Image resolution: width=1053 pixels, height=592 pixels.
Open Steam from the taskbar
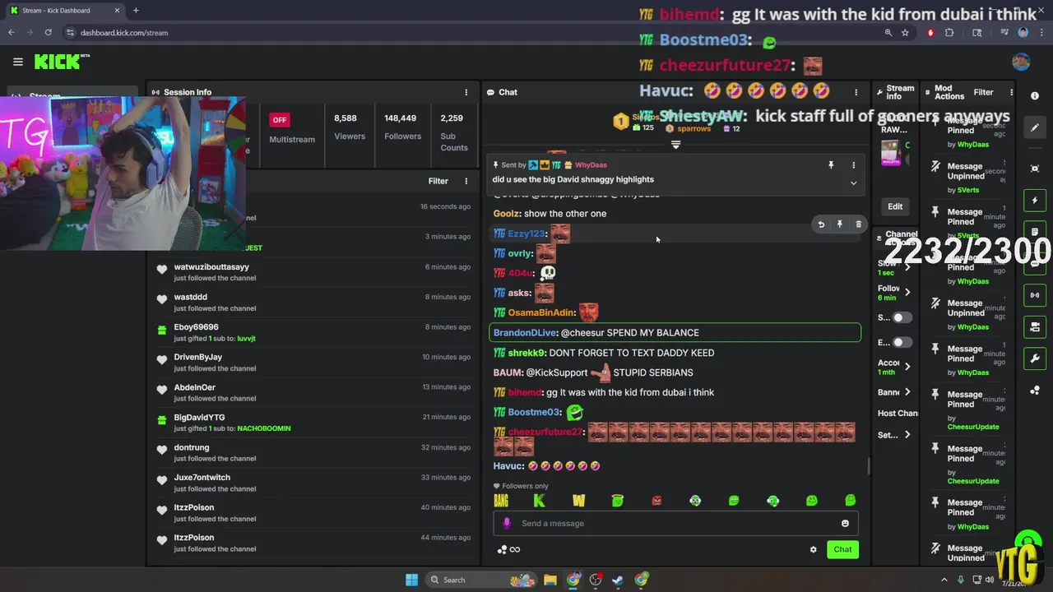click(618, 580)
